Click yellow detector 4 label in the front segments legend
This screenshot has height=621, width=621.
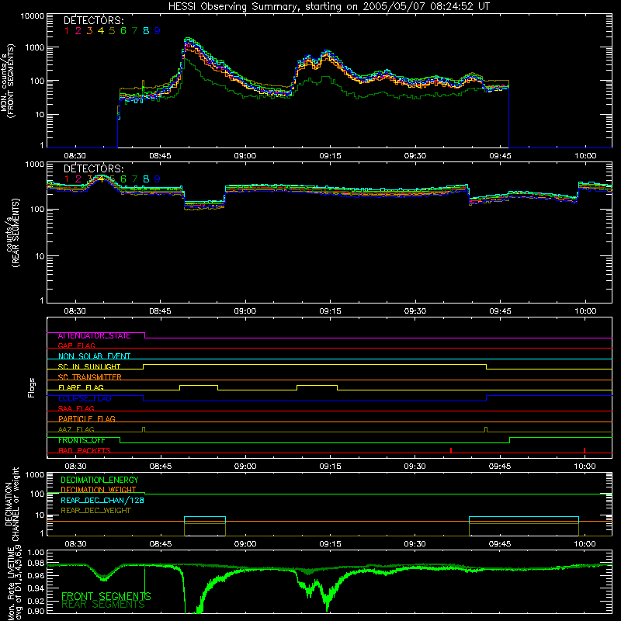pyautogui.click(x=101, y=30)
